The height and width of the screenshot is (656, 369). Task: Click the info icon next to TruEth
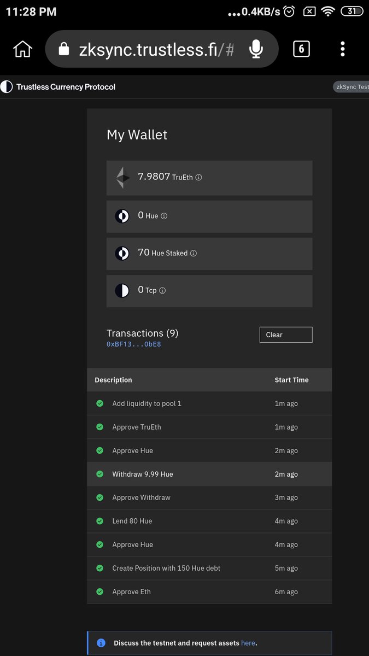pyautogui.click(x=198, y=178)
